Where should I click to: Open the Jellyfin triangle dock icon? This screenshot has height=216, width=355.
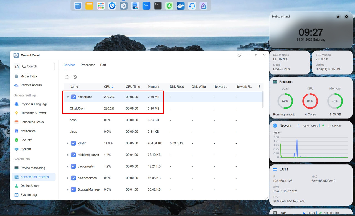(x=203, y=6)
